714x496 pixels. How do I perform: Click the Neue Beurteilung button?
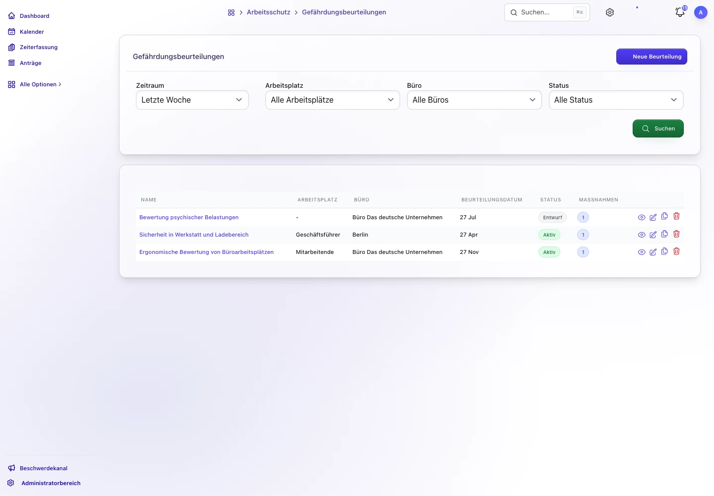[652, 57]
